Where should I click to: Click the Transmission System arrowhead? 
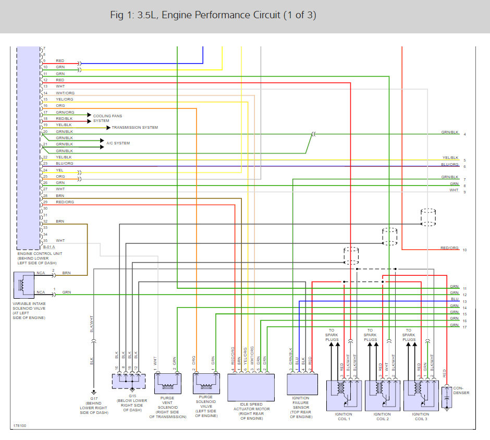(x=108, y=128)
